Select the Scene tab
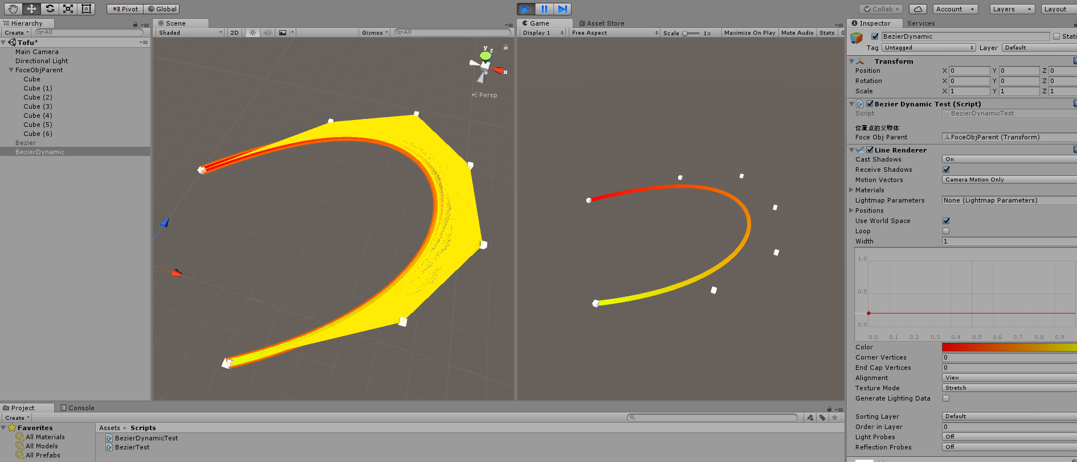 tap(181, 23)
